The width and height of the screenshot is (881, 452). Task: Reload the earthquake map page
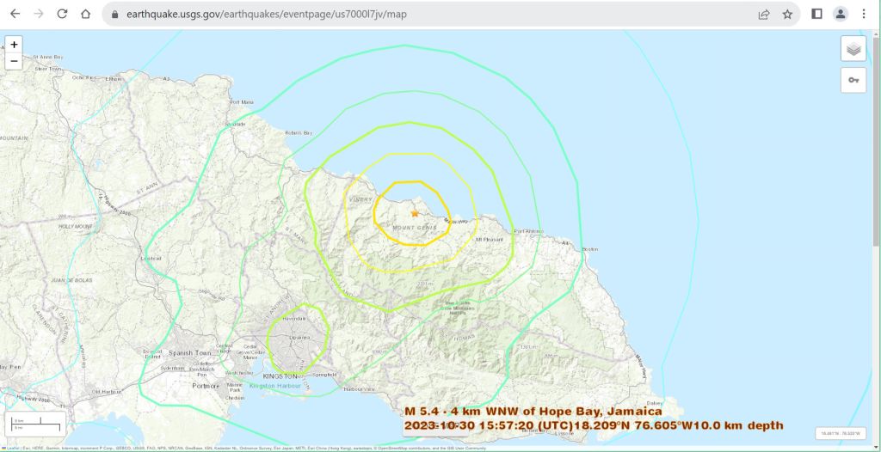click(62, 14)
